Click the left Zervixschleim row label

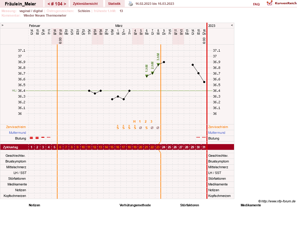click(16, 127)
